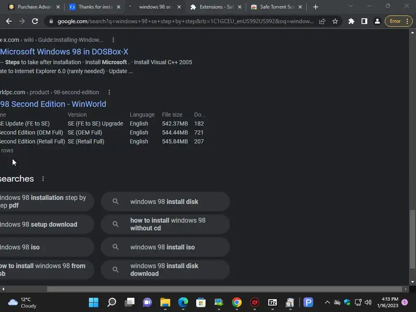Image resolution: width=416 pixels, height=312 pixels.
Task: Open Windows taskbar search
Action: (112, 302)
